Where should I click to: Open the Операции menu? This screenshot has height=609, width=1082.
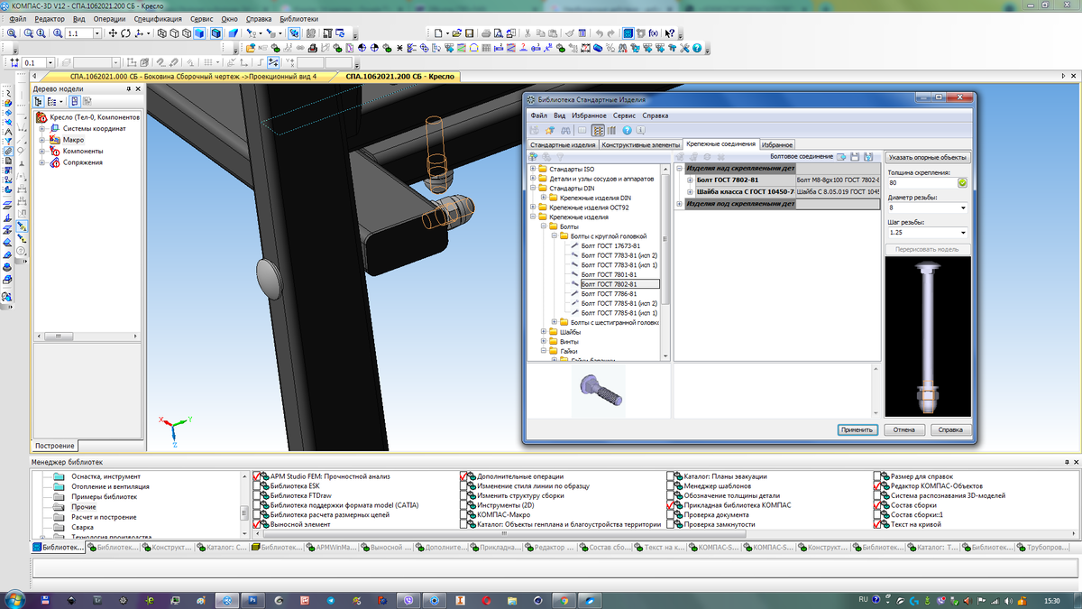click(110, 19)
